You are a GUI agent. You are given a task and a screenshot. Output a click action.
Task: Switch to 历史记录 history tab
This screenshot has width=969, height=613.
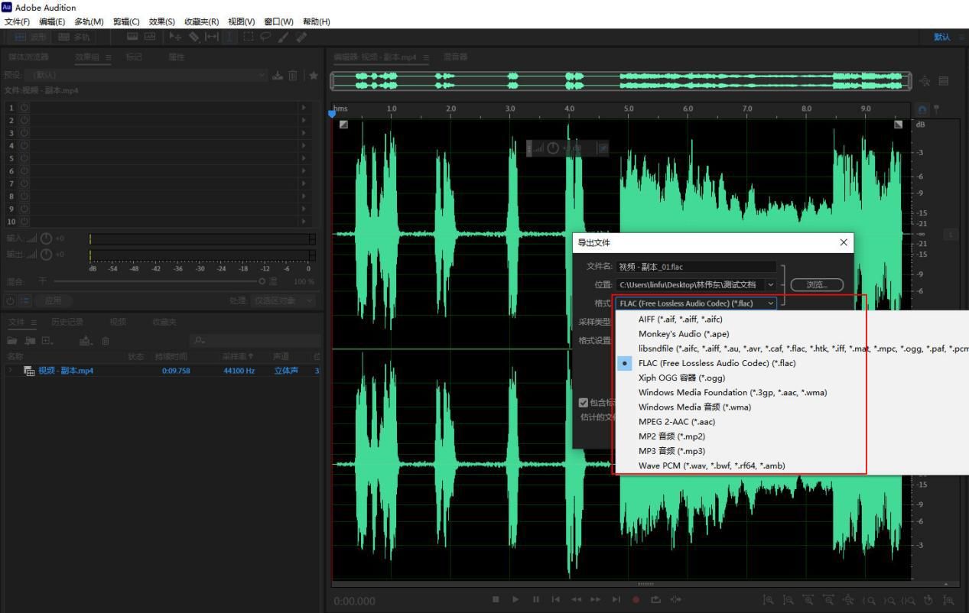pos(69,322)
